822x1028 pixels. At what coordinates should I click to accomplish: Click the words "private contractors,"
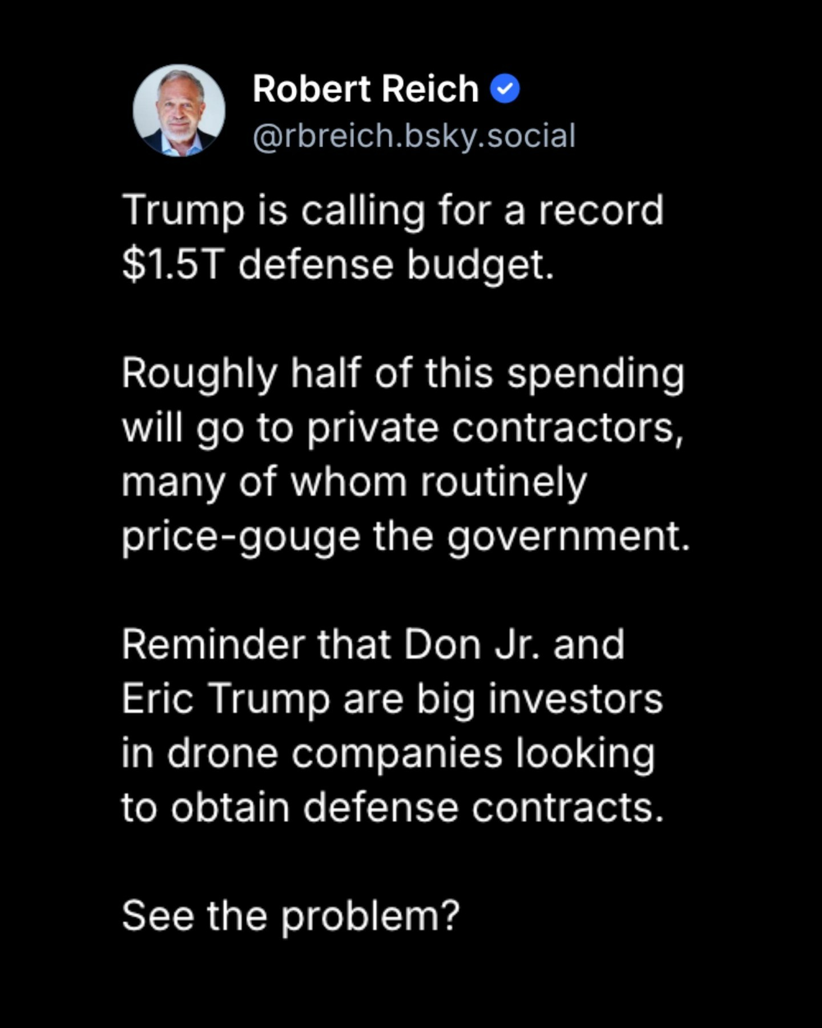(495, 428)
